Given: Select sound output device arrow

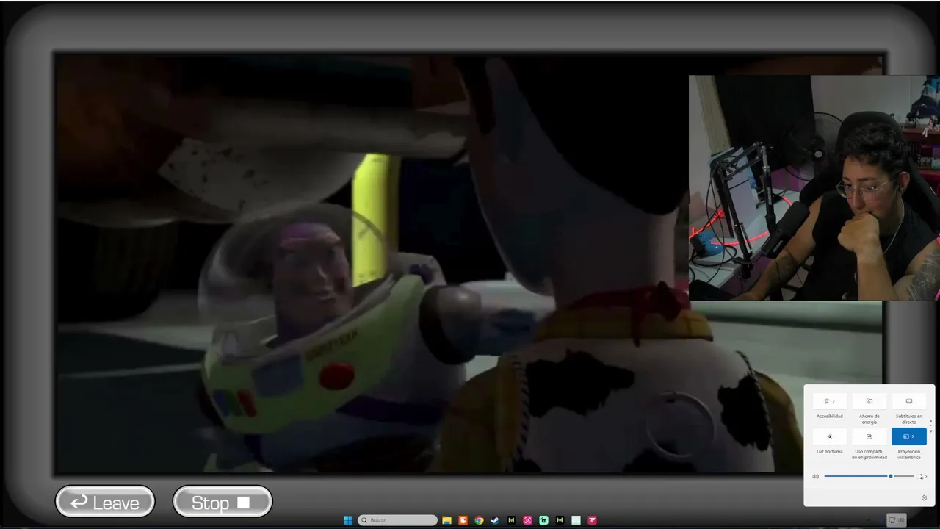Looking at the screenshot, I should [922, 476].
